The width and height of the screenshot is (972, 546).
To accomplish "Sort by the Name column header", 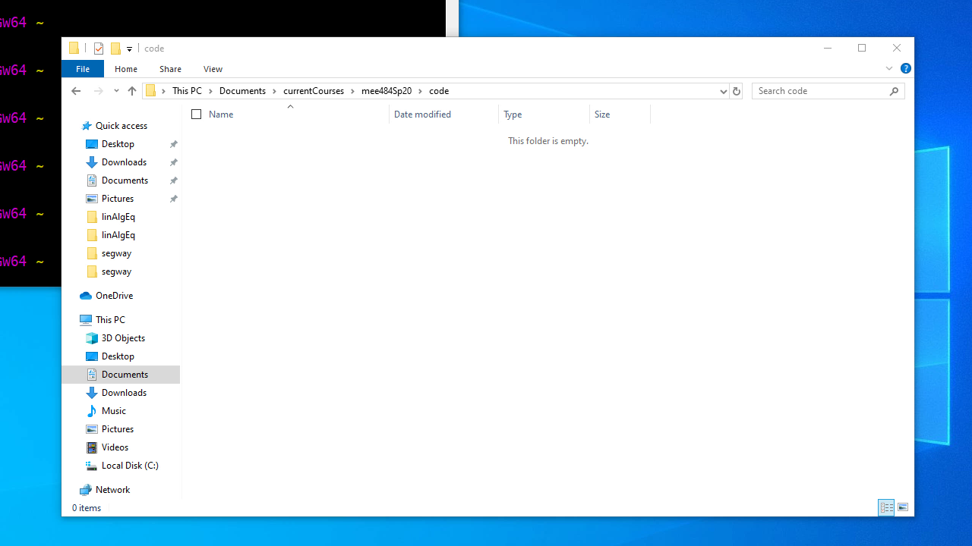I will coord(221,115).
